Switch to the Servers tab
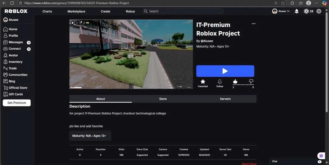The image size is (329, 165). pyautogui.click(x=225, y=99)
